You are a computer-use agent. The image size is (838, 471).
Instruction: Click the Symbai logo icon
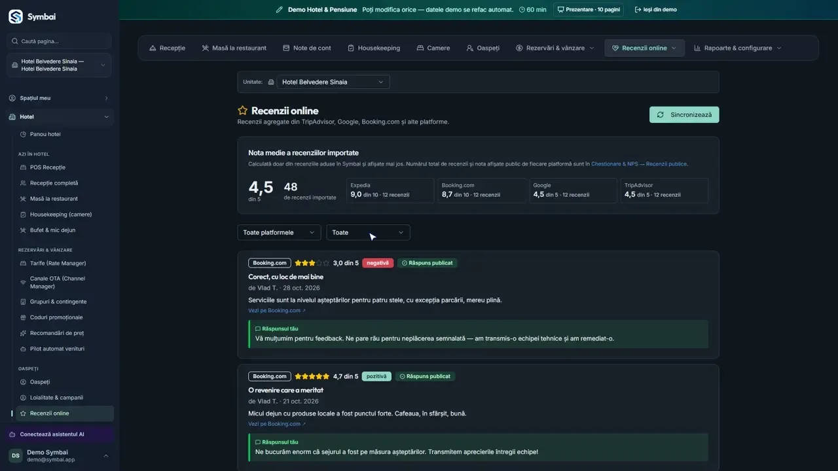click(15, 17)
